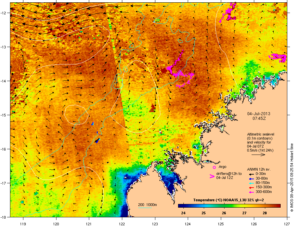Image resolution: width=294 pixels, height=227 pixels.
Task: Click the longitude axis label '123'
Action: (155, 224)
